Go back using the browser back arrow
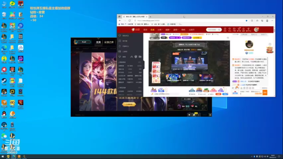This screenshot has width=283, height=159. [x=120, y=20]
